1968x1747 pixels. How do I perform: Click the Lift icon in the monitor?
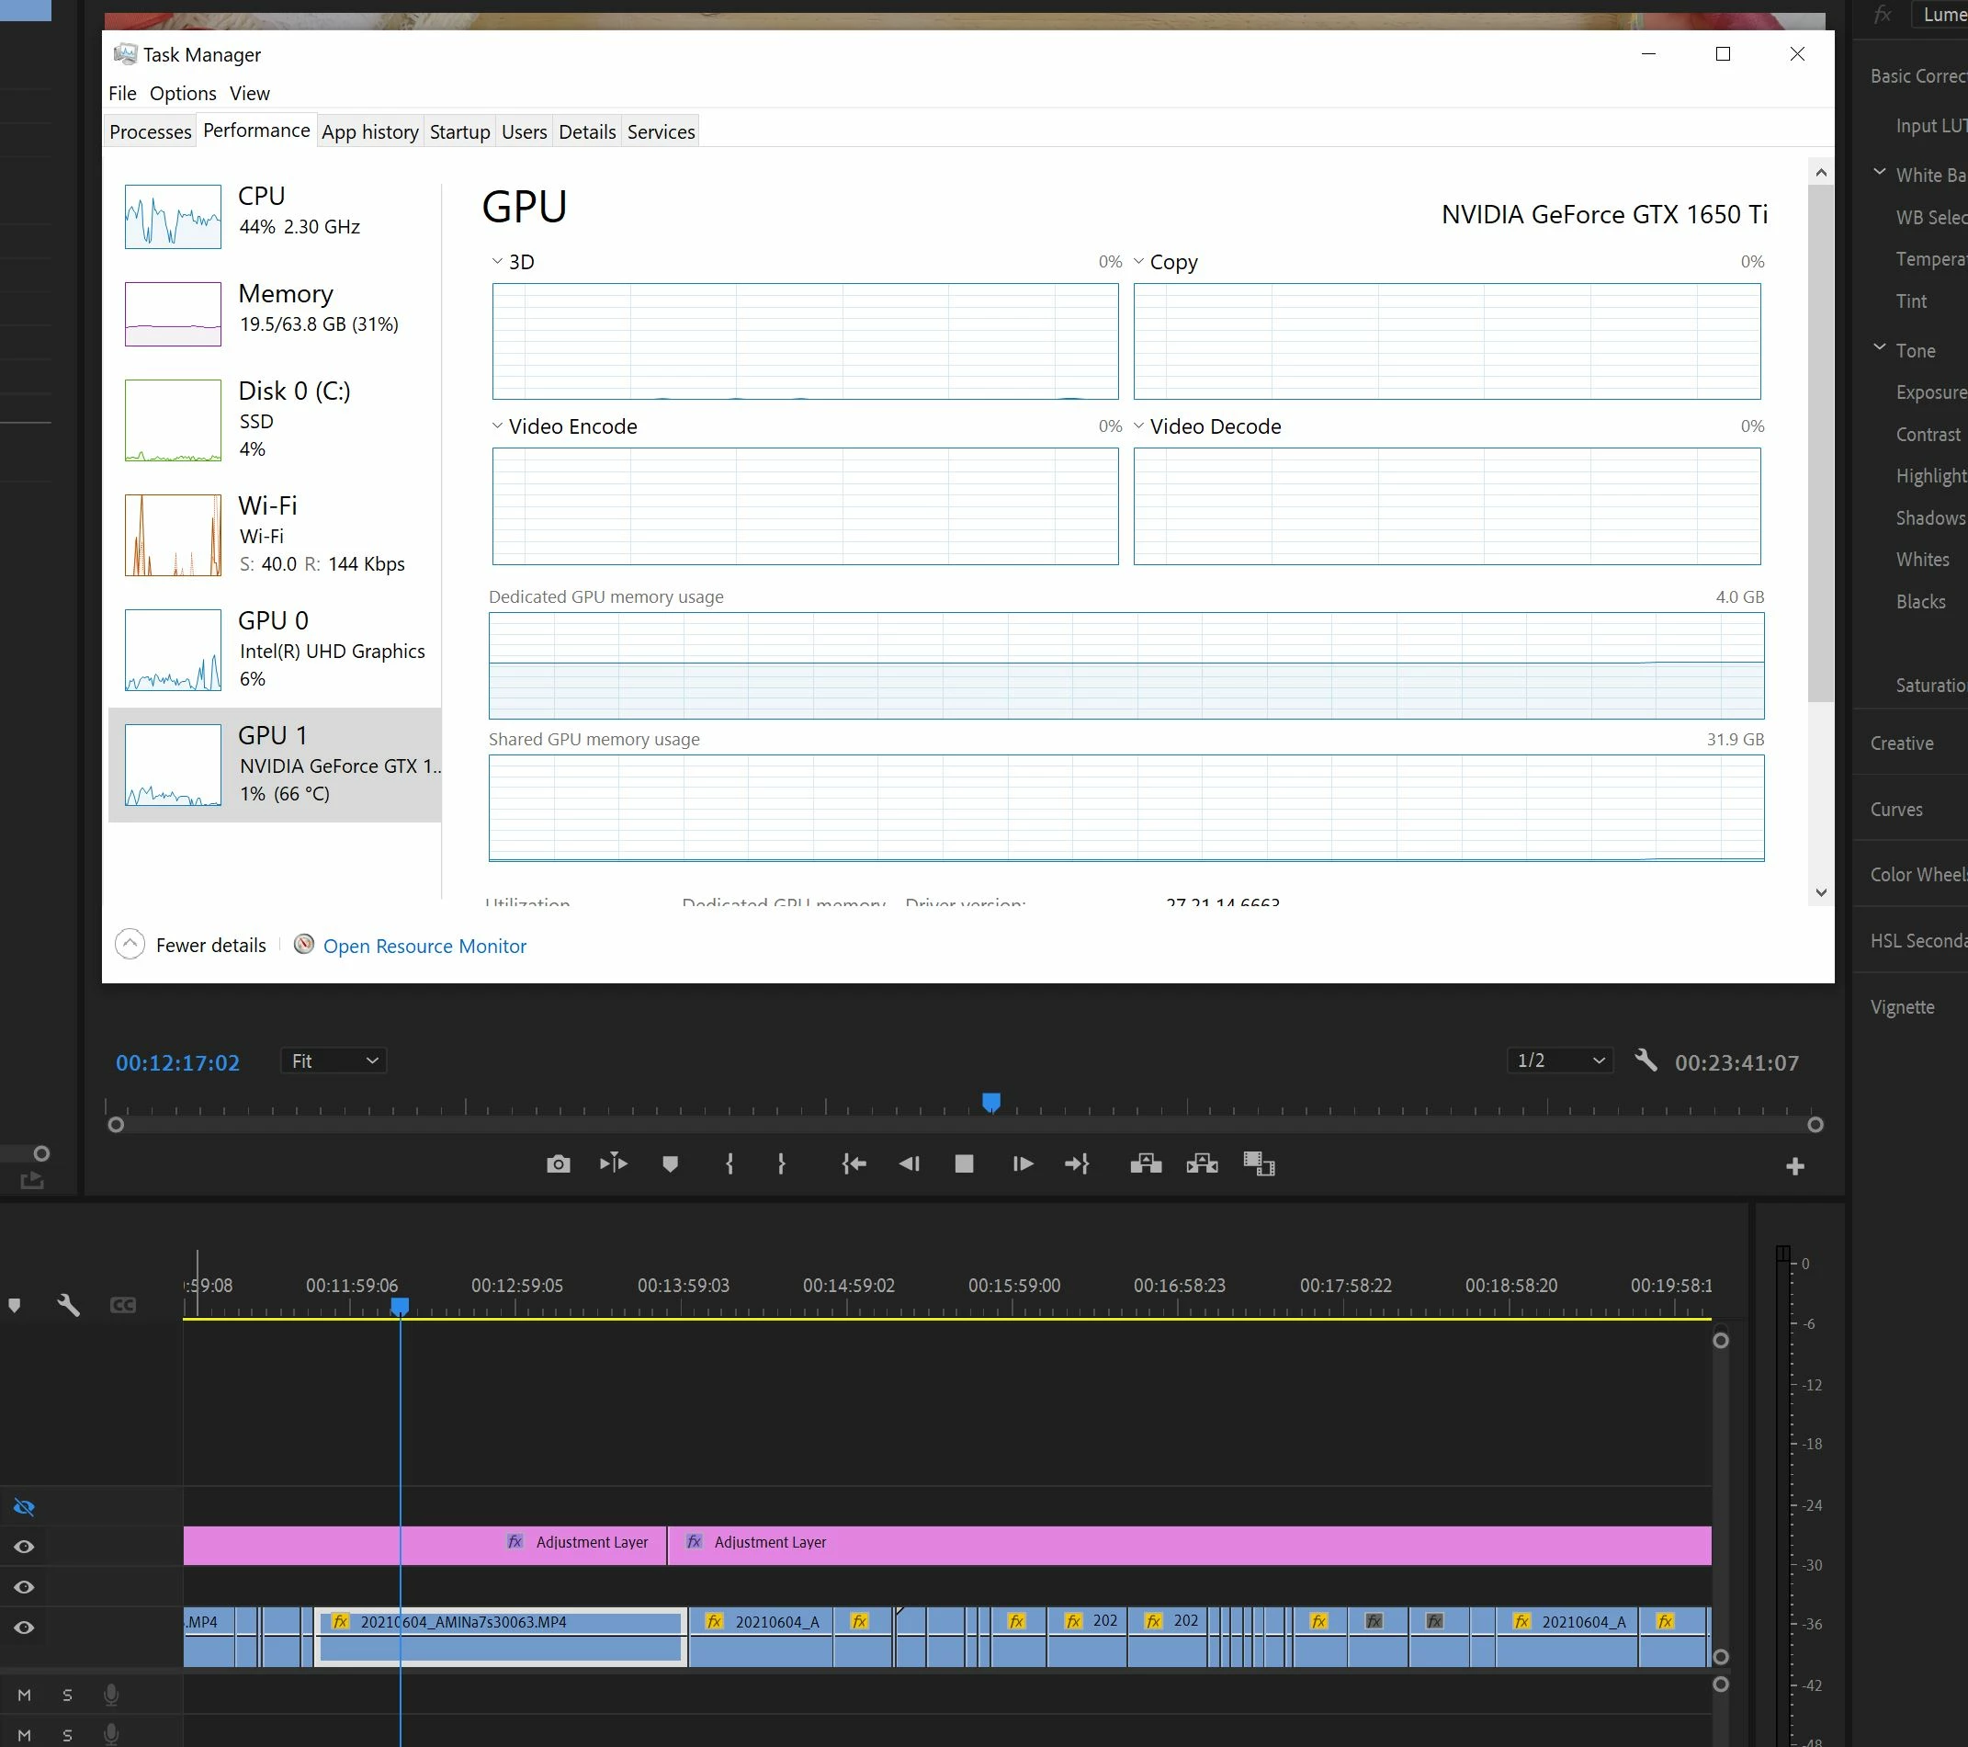(1145, 1164)
